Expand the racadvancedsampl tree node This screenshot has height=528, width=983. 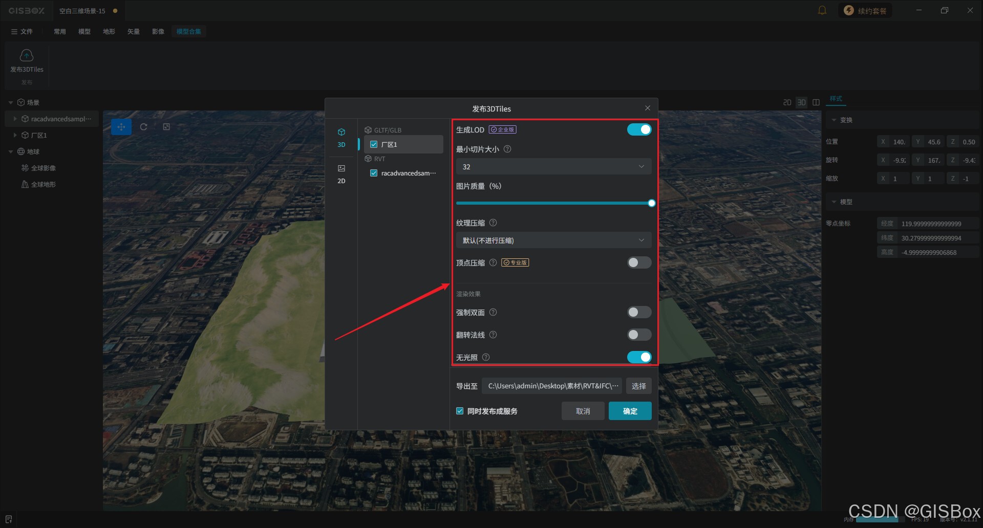(15, 119)
